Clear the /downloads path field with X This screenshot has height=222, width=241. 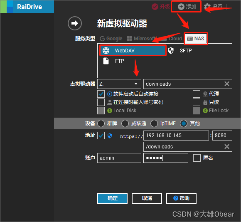click(227, 146)
